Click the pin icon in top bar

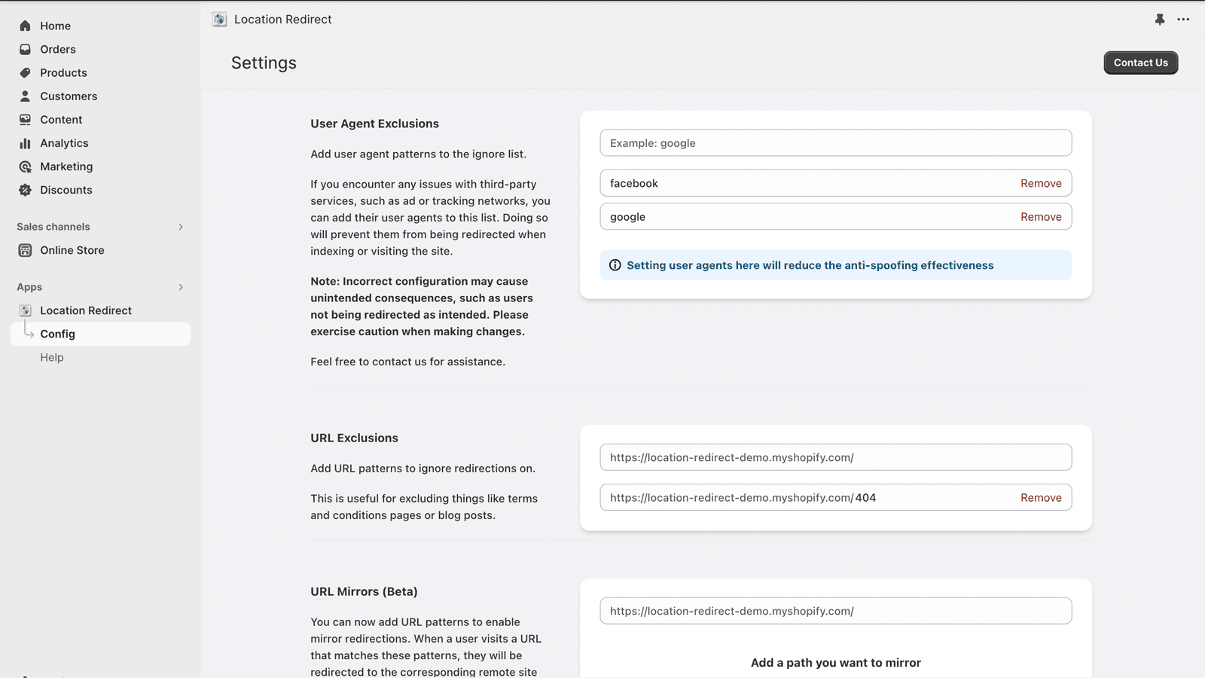pyautogui.click(x=1159, y=20)
